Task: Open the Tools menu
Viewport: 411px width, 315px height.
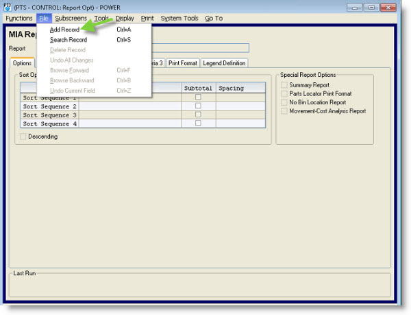Action: (101, 19)
